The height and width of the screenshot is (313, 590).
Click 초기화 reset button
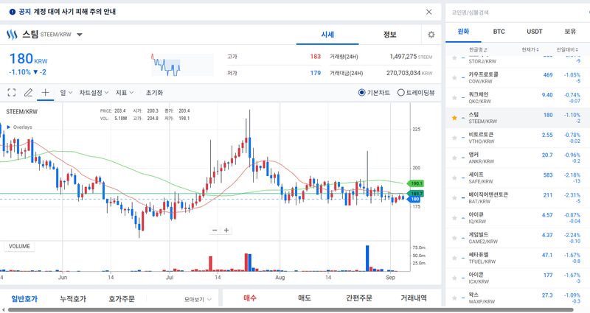[x=154, y=93]
